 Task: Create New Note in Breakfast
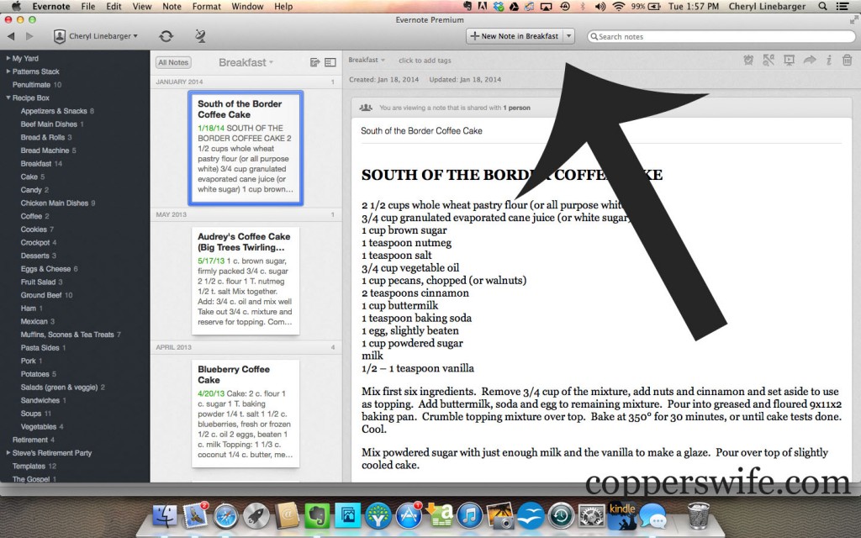click(x=515, y=36)
